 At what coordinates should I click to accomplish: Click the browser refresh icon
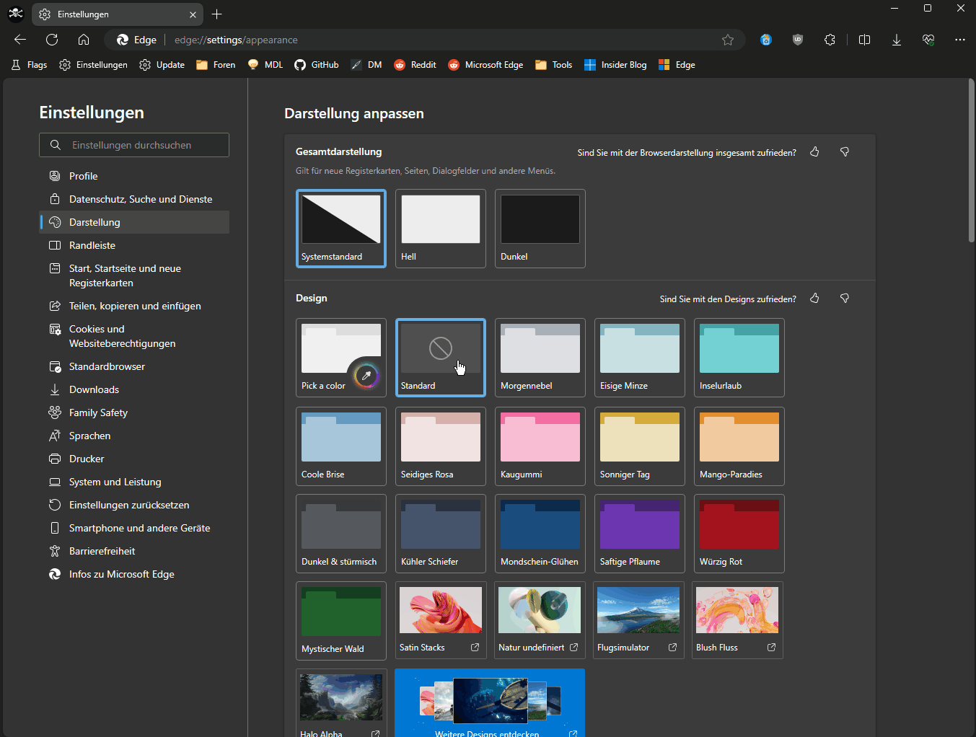pos(52,40)
